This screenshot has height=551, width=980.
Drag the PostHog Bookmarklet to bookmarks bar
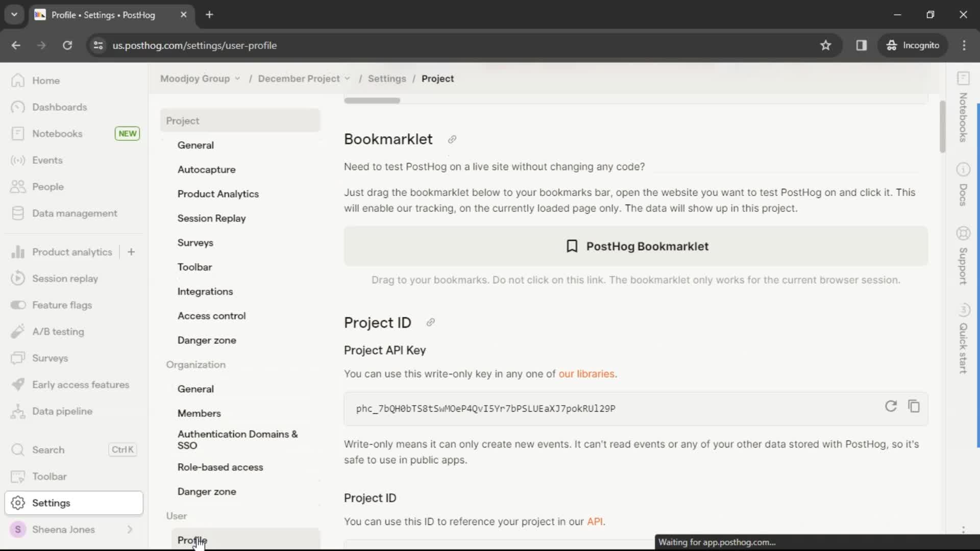pos(636,246)
